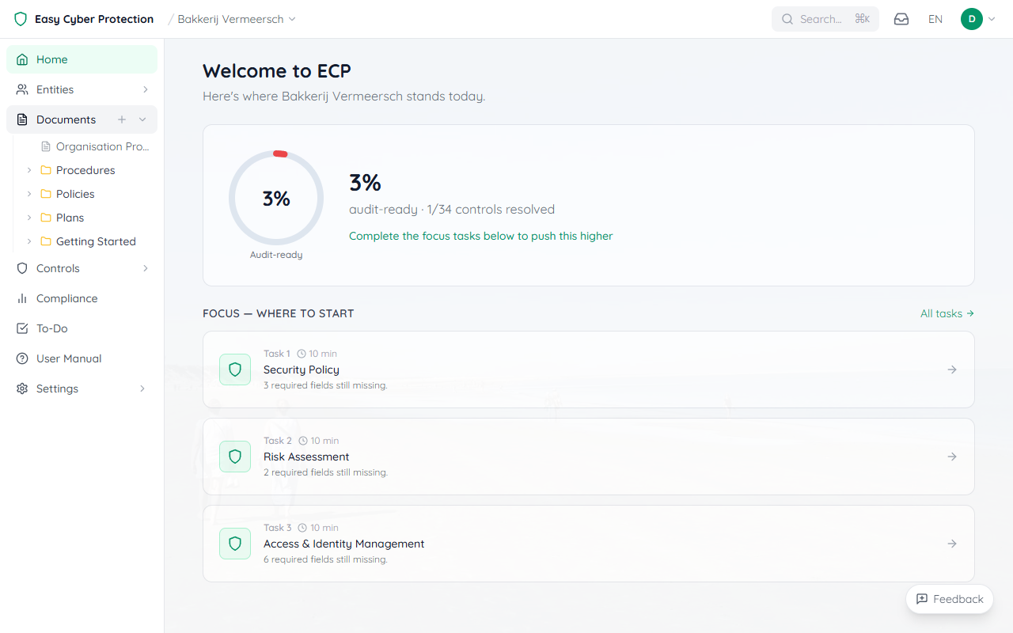Open the User Manual
This screenshot has height=633, width=1013.
pos(70,358)
